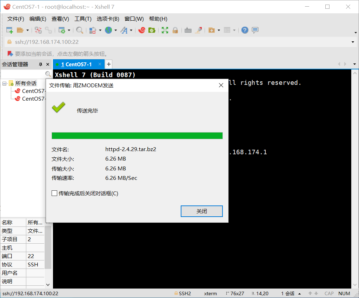
Task: Click the properties panel scroll down arrow
Action: click(x=48, y=285)
